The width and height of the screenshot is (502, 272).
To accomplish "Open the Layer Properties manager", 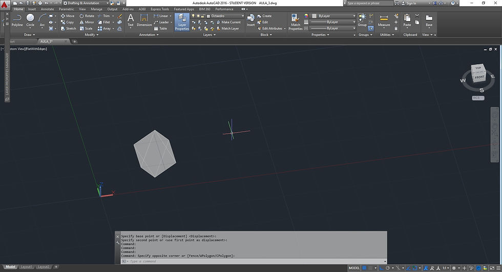I will coord(182,22).
